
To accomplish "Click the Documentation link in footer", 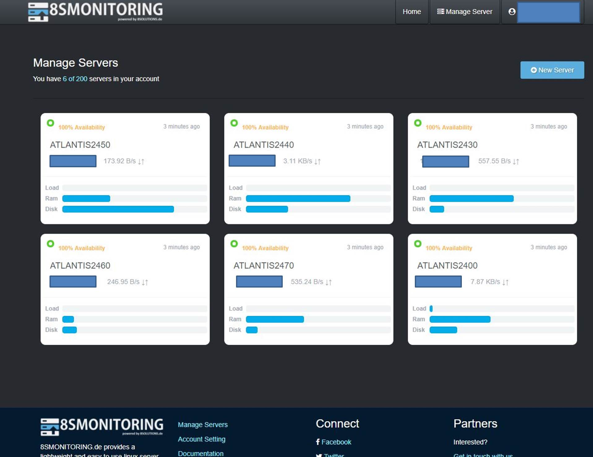I will tap(200, 453).
